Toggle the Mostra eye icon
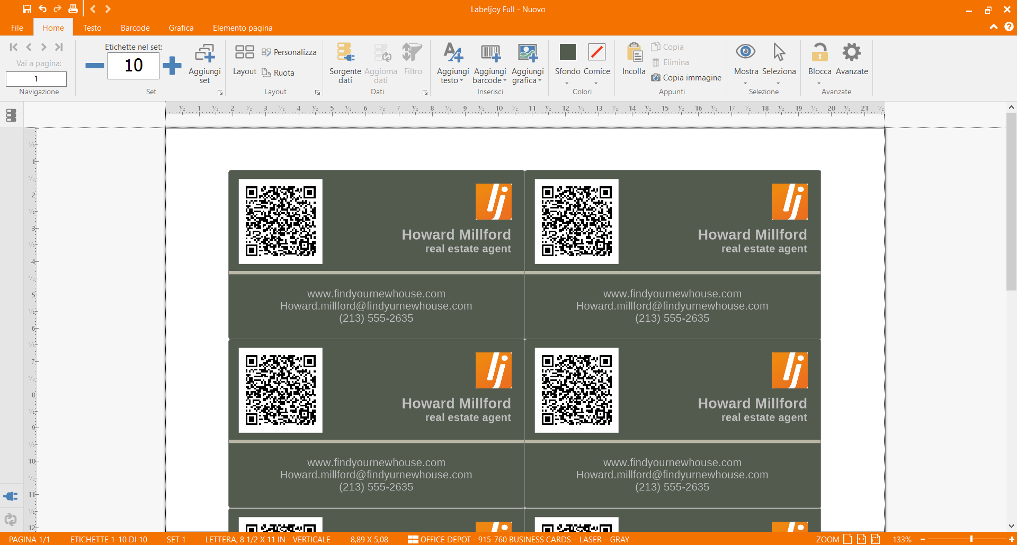The image size is (1017, 545). click(745, 51)
